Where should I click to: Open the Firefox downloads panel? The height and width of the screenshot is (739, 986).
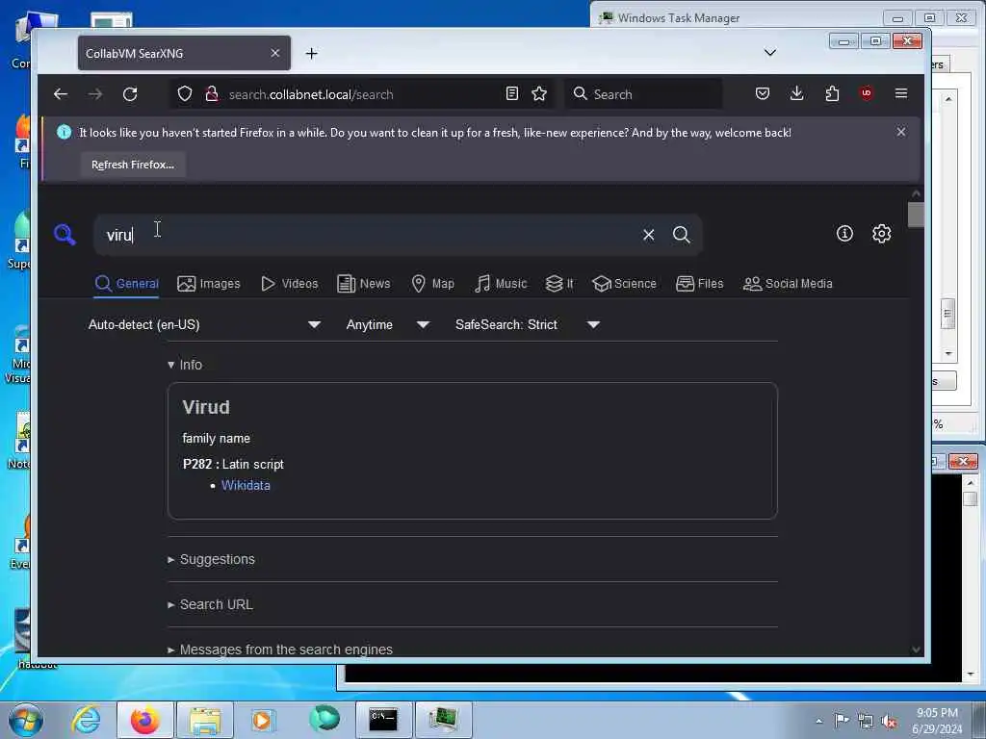(x=796, y=93)
